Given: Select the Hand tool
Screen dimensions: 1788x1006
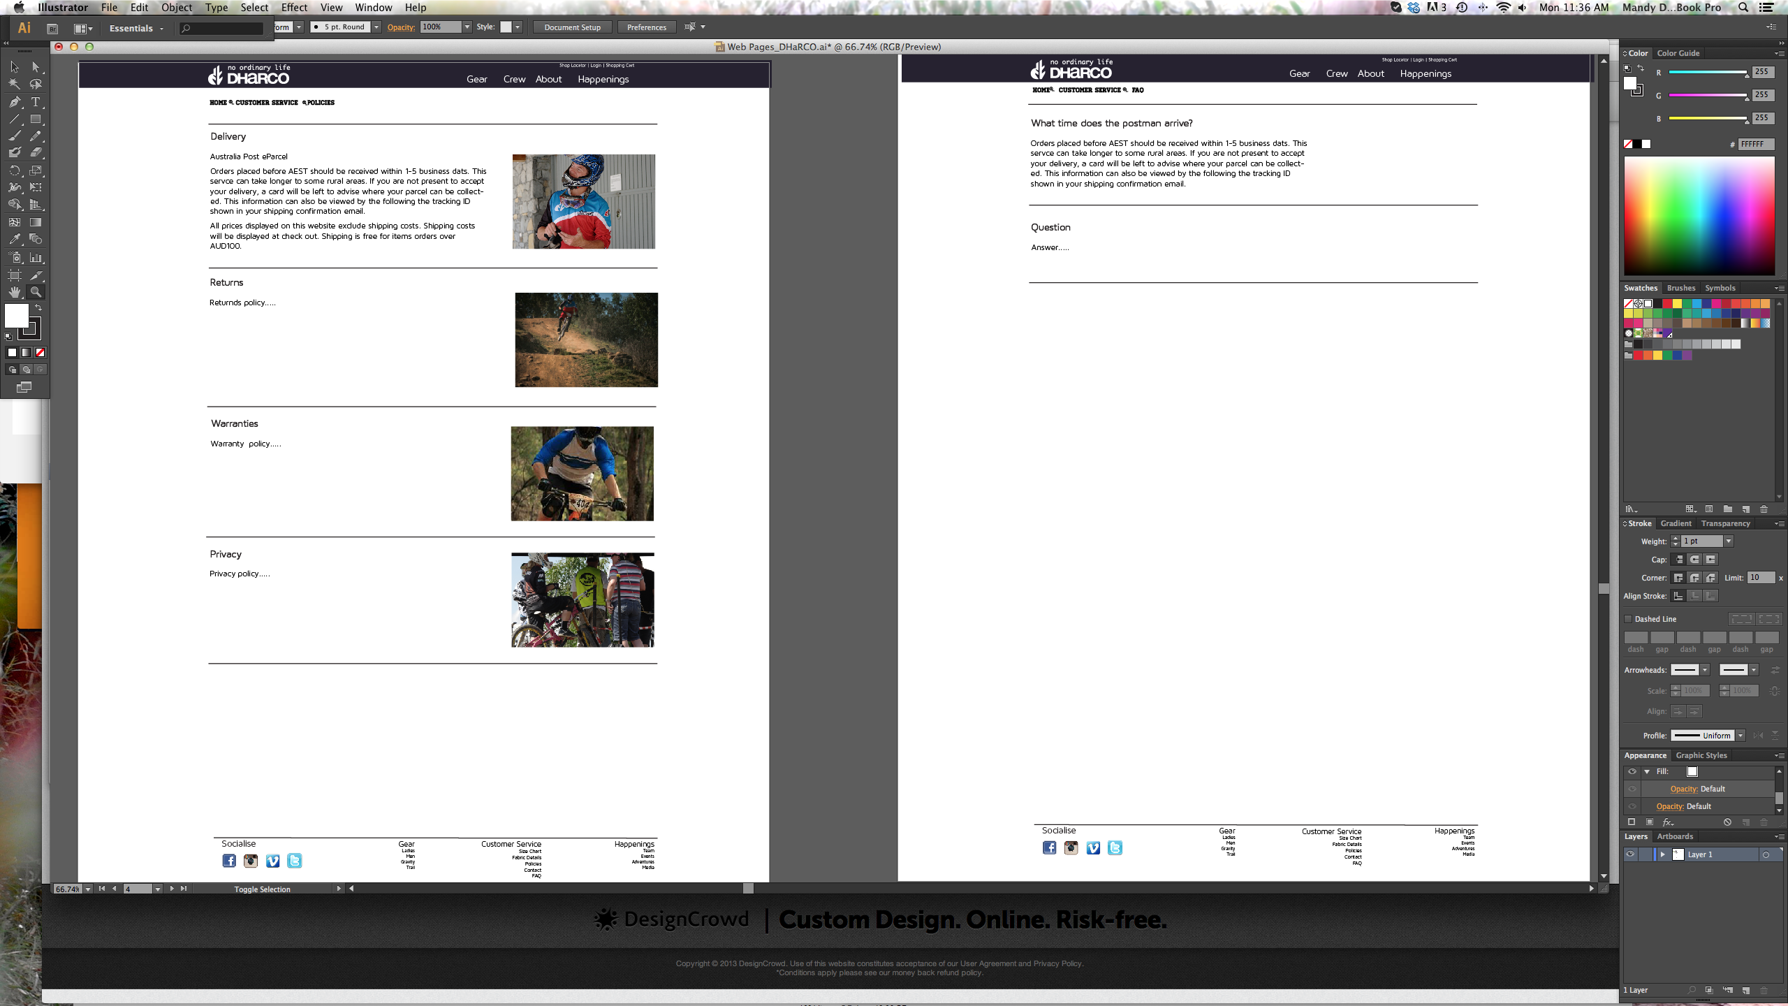Looking at the screenshot, I should (14, 292).
